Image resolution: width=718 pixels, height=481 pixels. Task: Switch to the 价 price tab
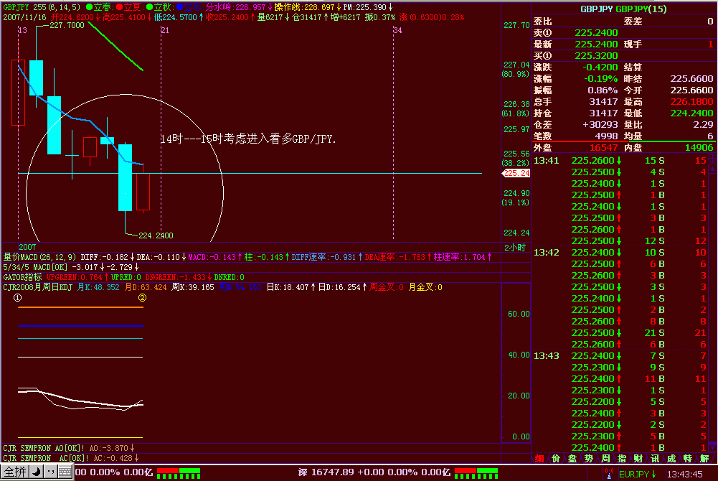tap(555, 459)
